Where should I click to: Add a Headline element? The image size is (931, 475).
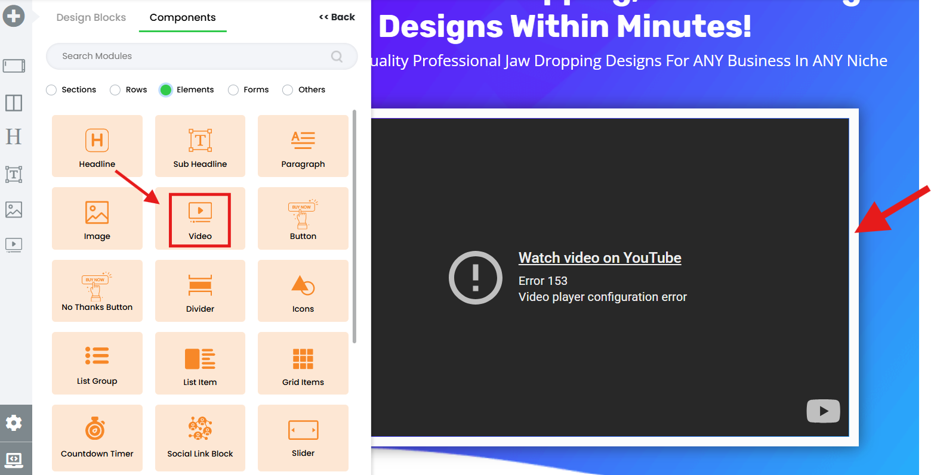click(x=97, y=146)
